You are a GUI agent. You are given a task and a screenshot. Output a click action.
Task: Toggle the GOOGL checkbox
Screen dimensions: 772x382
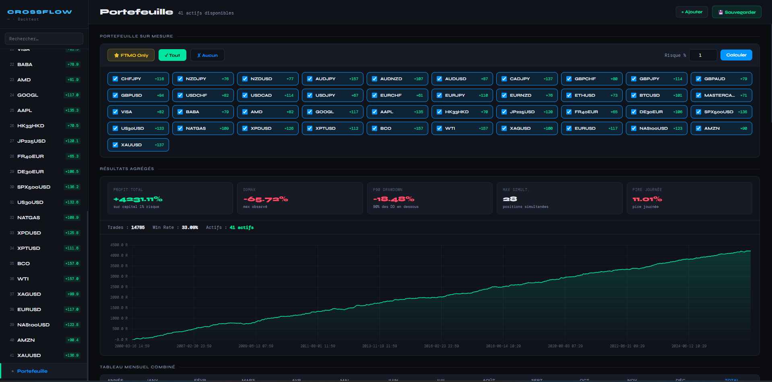pos(310,112)
